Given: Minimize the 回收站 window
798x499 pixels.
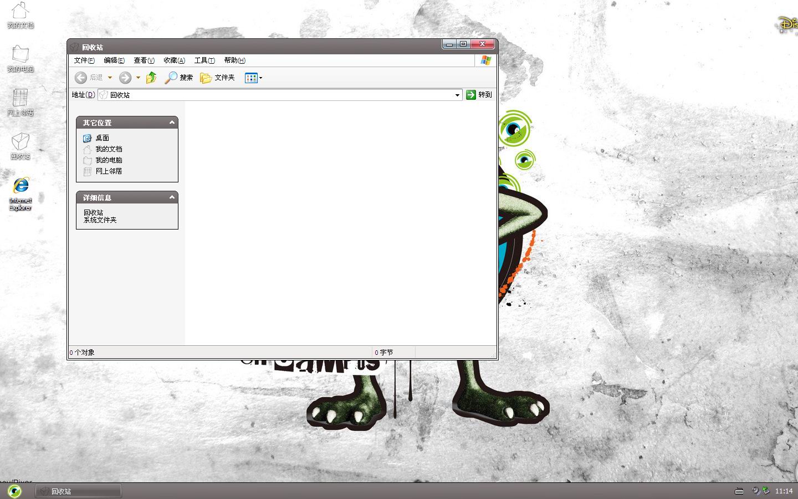Looking at the screenshot, I should pos(449,44).
